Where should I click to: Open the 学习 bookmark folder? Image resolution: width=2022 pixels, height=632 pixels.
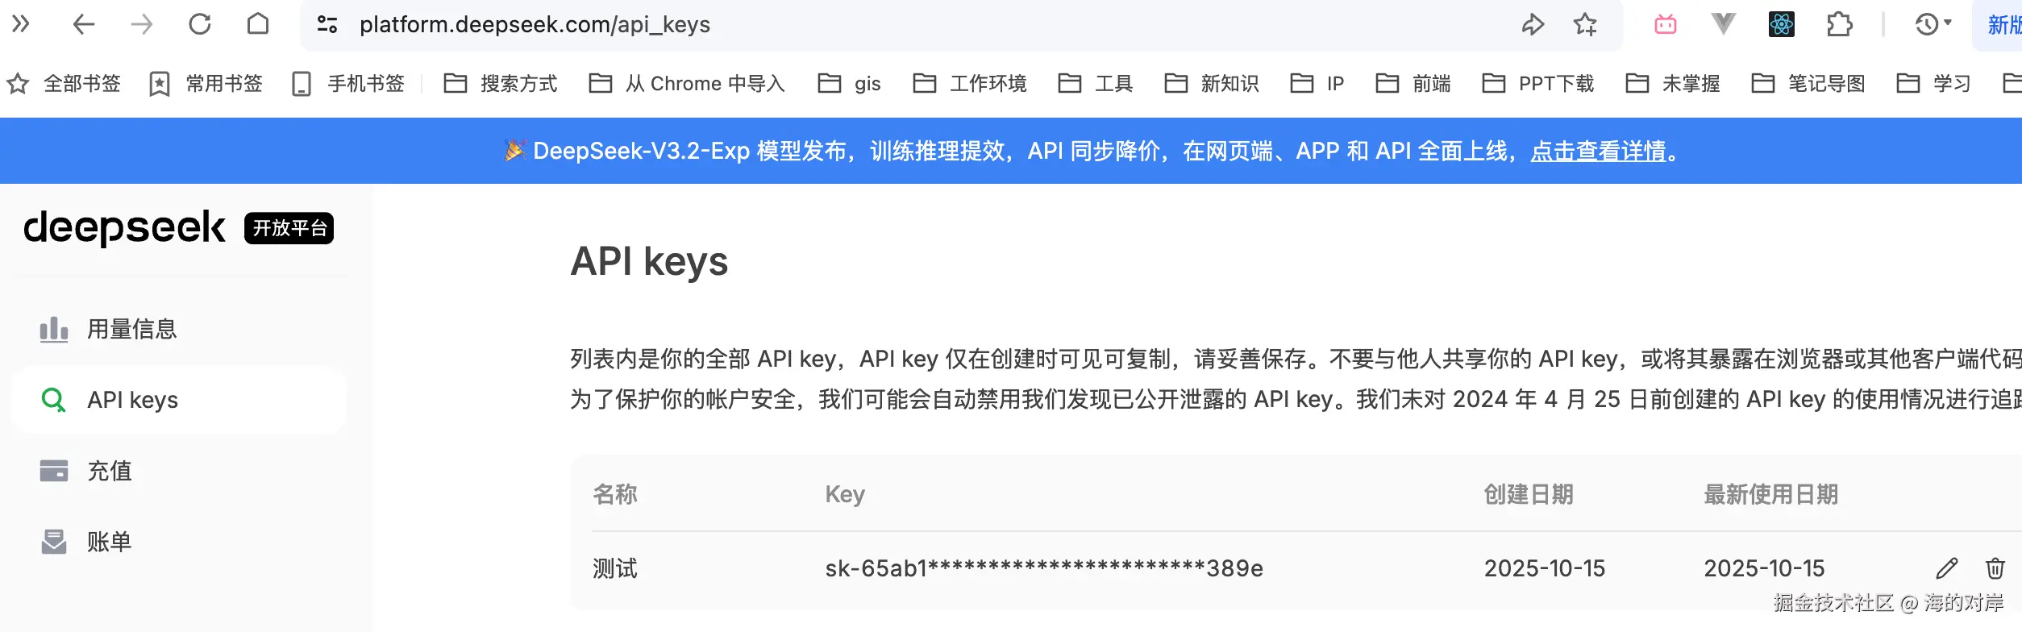click(x=1934, y=84)
